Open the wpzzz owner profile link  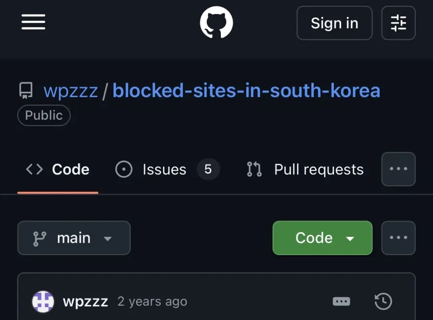click(71, 91)
